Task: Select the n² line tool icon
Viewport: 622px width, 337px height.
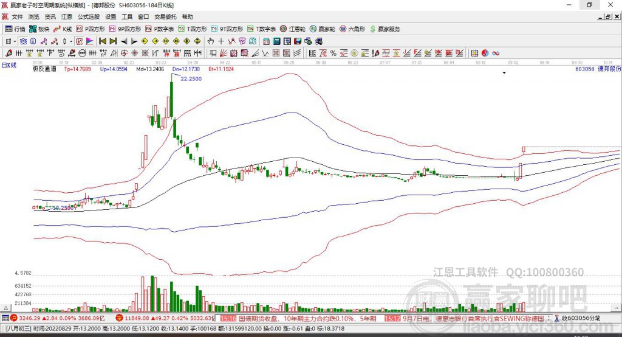Action: pos(103,54)
